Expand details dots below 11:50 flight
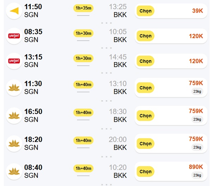 tap(107, 23)
